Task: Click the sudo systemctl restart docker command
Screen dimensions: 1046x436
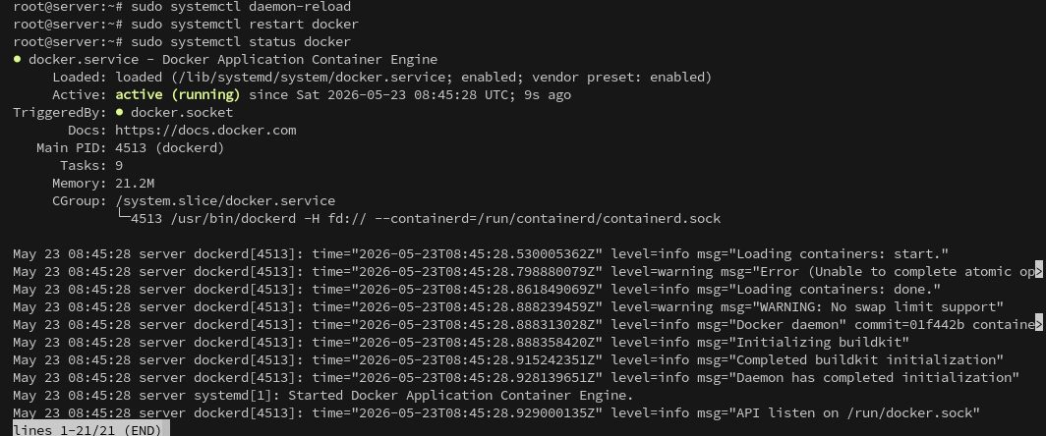Action: pyautogui.click(x=245, y=24)
